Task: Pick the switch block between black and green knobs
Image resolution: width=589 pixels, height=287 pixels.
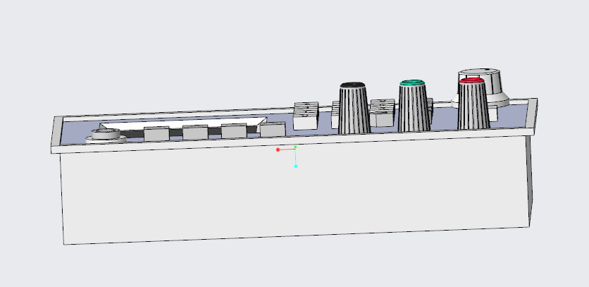Action: point(383,113)
